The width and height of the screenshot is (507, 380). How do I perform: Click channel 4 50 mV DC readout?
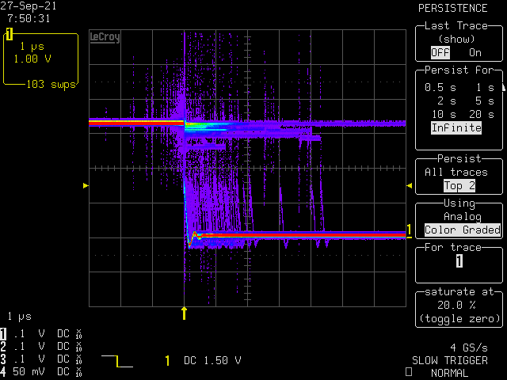point(44,371)
